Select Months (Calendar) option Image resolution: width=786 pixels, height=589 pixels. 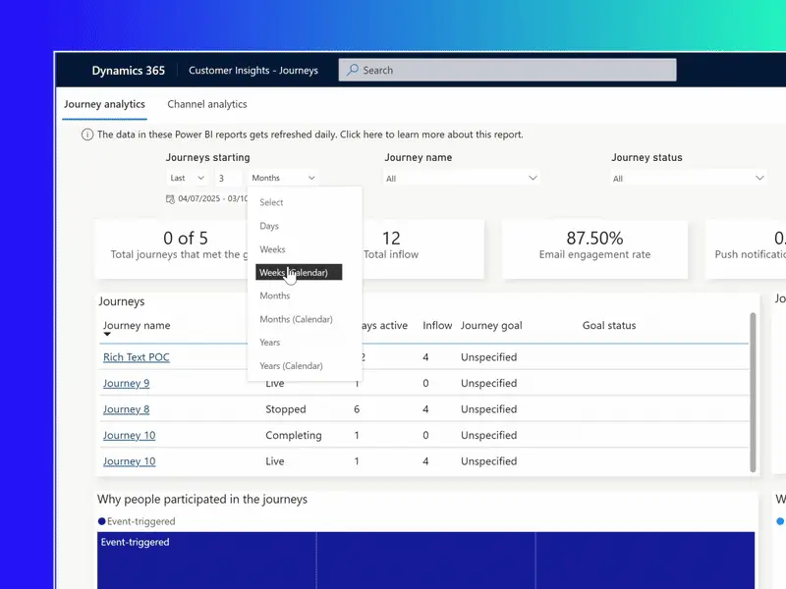(x=296, y=319)
